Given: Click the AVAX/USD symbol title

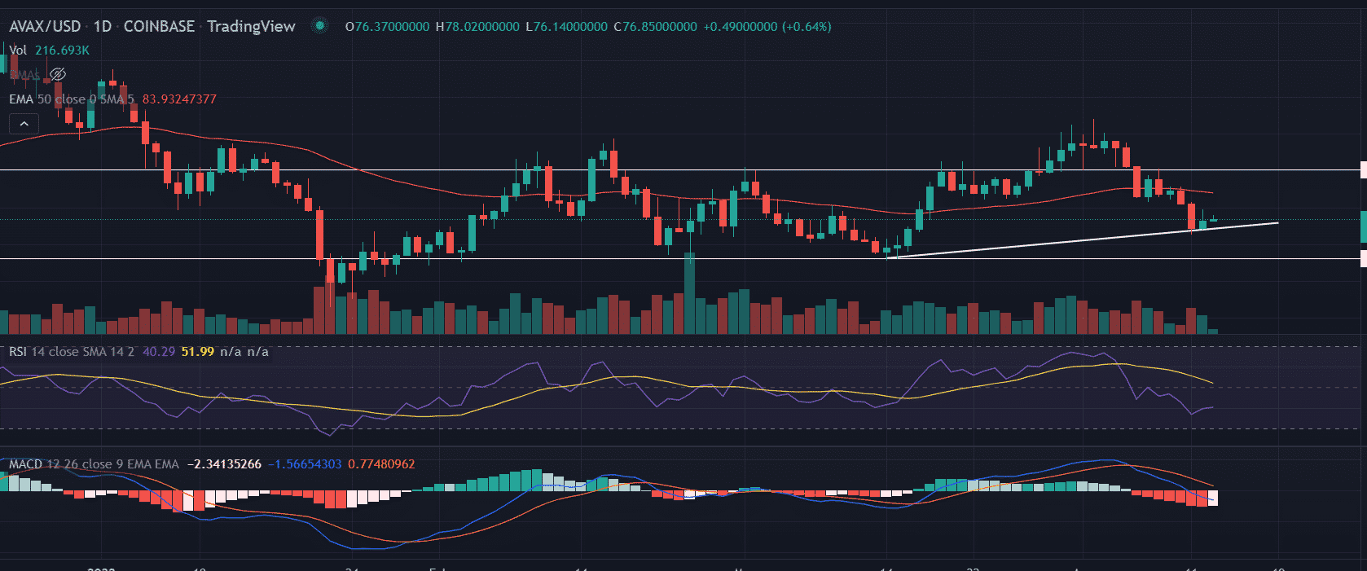Looking at the screenshot, I should point(45,26).
